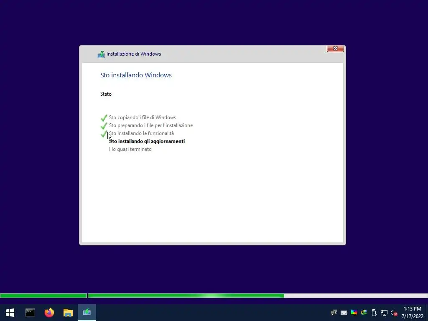Click the "Stato" label

click(106, 94)
